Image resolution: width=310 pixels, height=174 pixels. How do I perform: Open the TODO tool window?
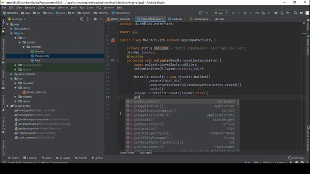coord(13,158)
